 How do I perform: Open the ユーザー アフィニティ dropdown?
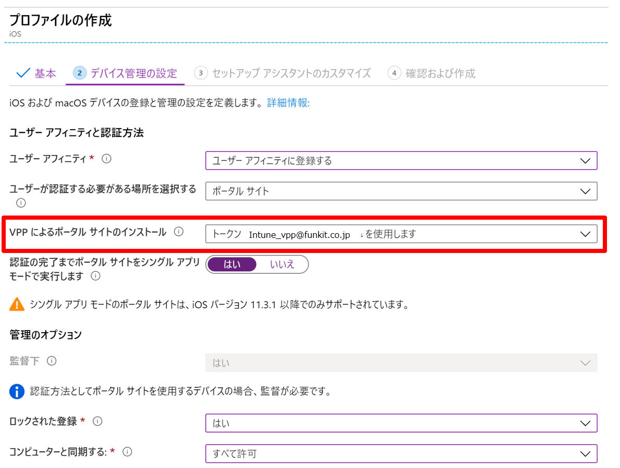tap(585, 160)
